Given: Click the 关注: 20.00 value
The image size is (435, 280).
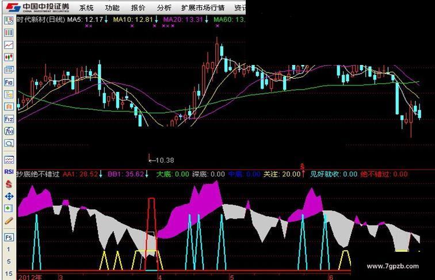Looking at the screenshot, I should [x=282, y=174].
